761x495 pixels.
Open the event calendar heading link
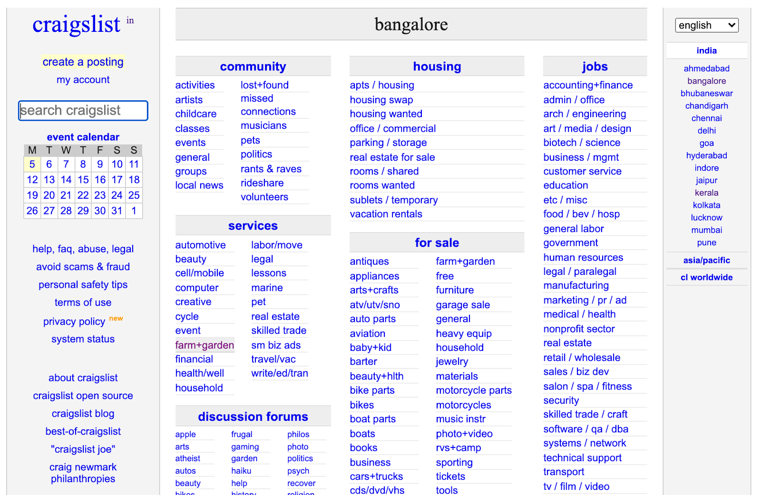coord(83,137)
